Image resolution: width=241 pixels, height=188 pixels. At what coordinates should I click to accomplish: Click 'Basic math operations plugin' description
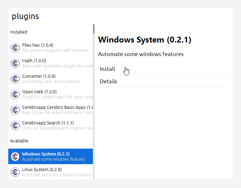click(x=57, y=66)
